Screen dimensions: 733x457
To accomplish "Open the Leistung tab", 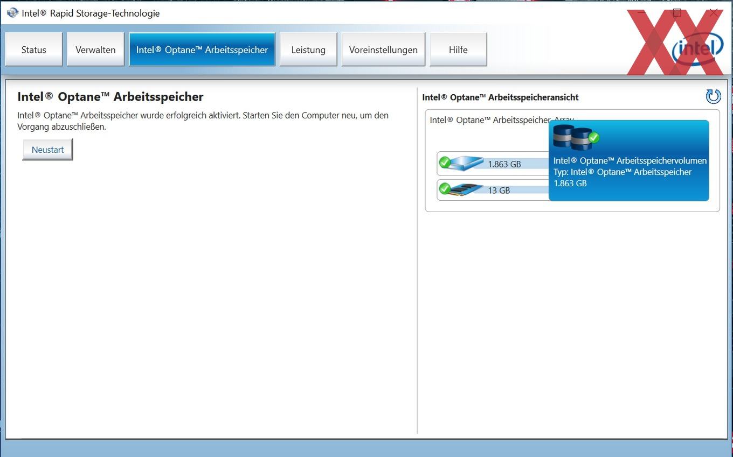I will (308, 50).
